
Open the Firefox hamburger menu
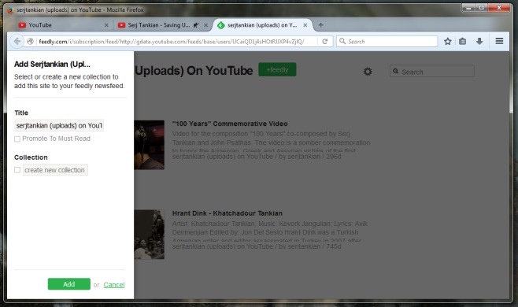(x=499, y=41)
